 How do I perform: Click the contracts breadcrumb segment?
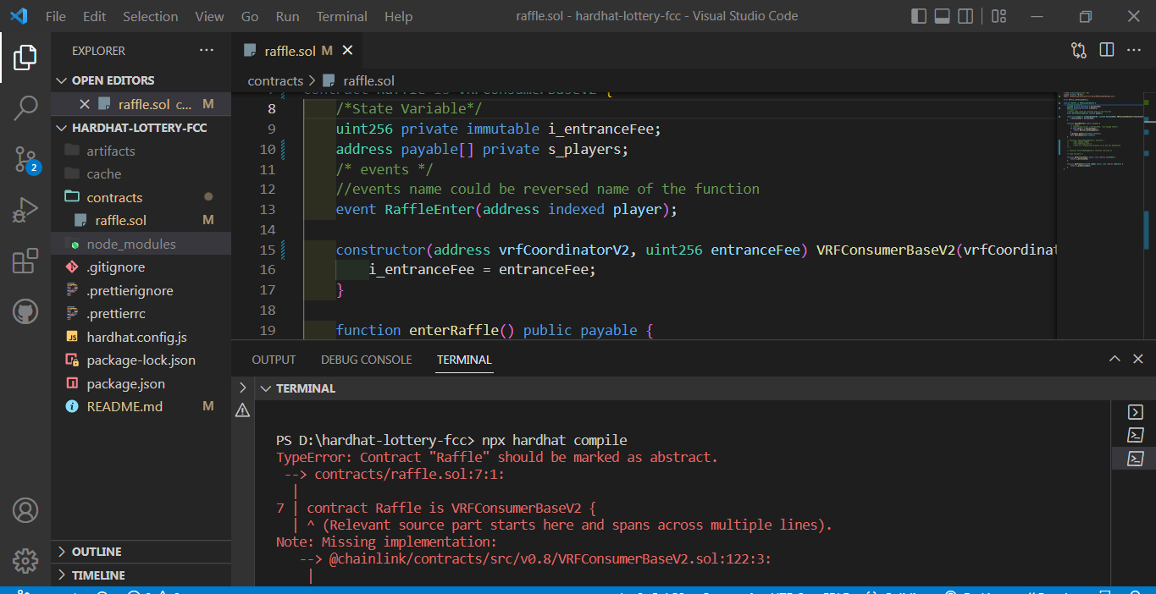(275, 81)
